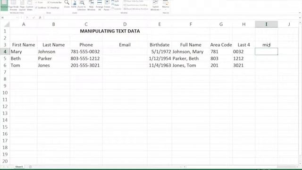Select cell containing Tom
The height and width of the screenshot is (170, 302).
click(x=24, y=65)
